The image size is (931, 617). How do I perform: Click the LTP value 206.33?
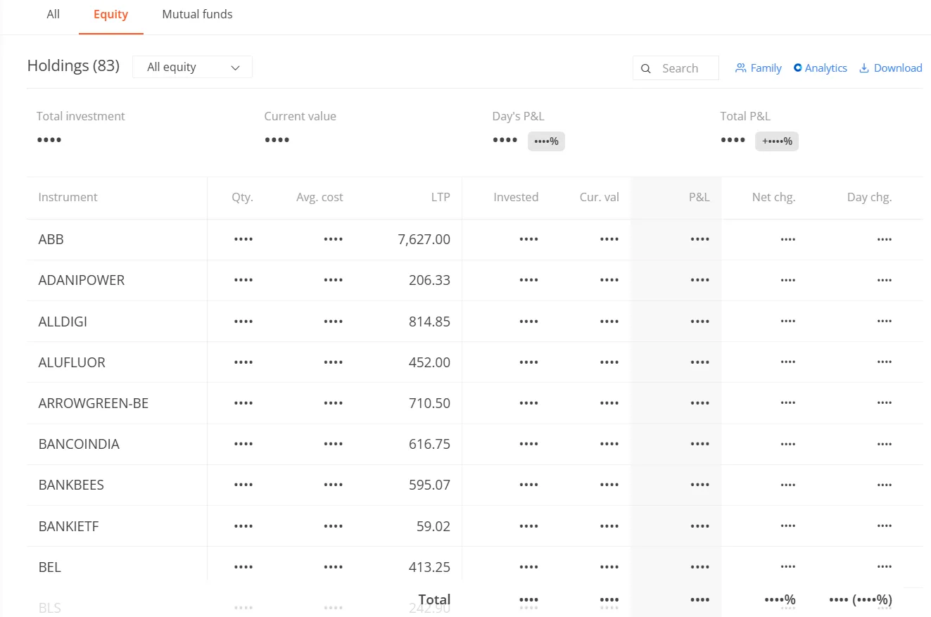[429, 280]
